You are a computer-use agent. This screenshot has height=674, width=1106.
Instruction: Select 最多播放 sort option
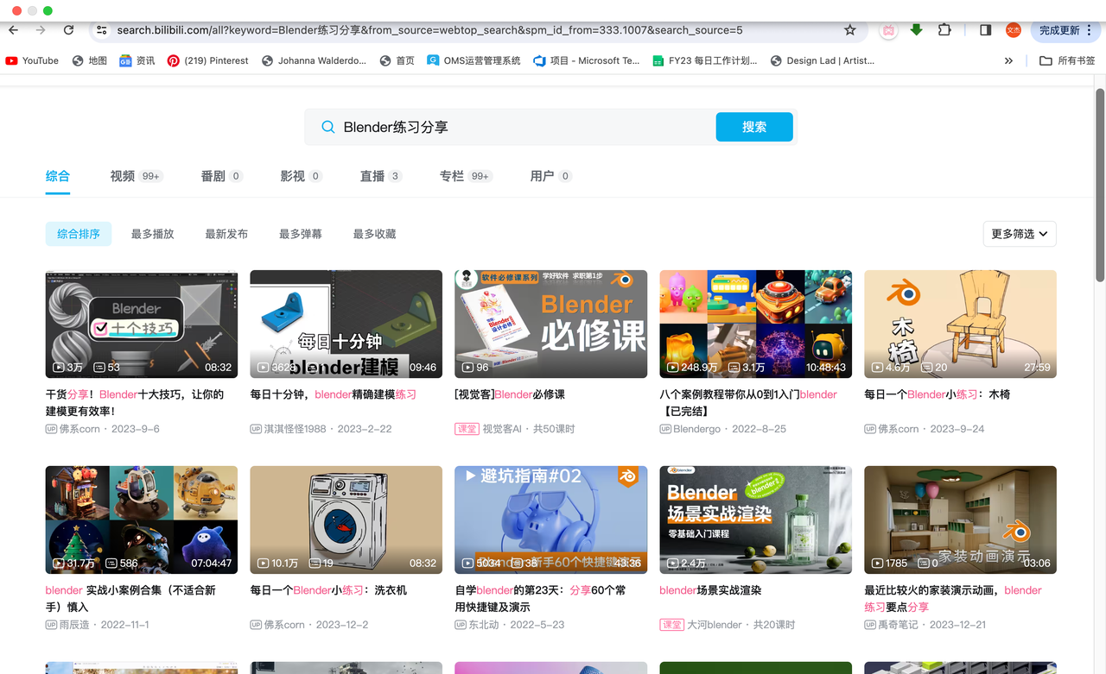(x=153, y=234)
